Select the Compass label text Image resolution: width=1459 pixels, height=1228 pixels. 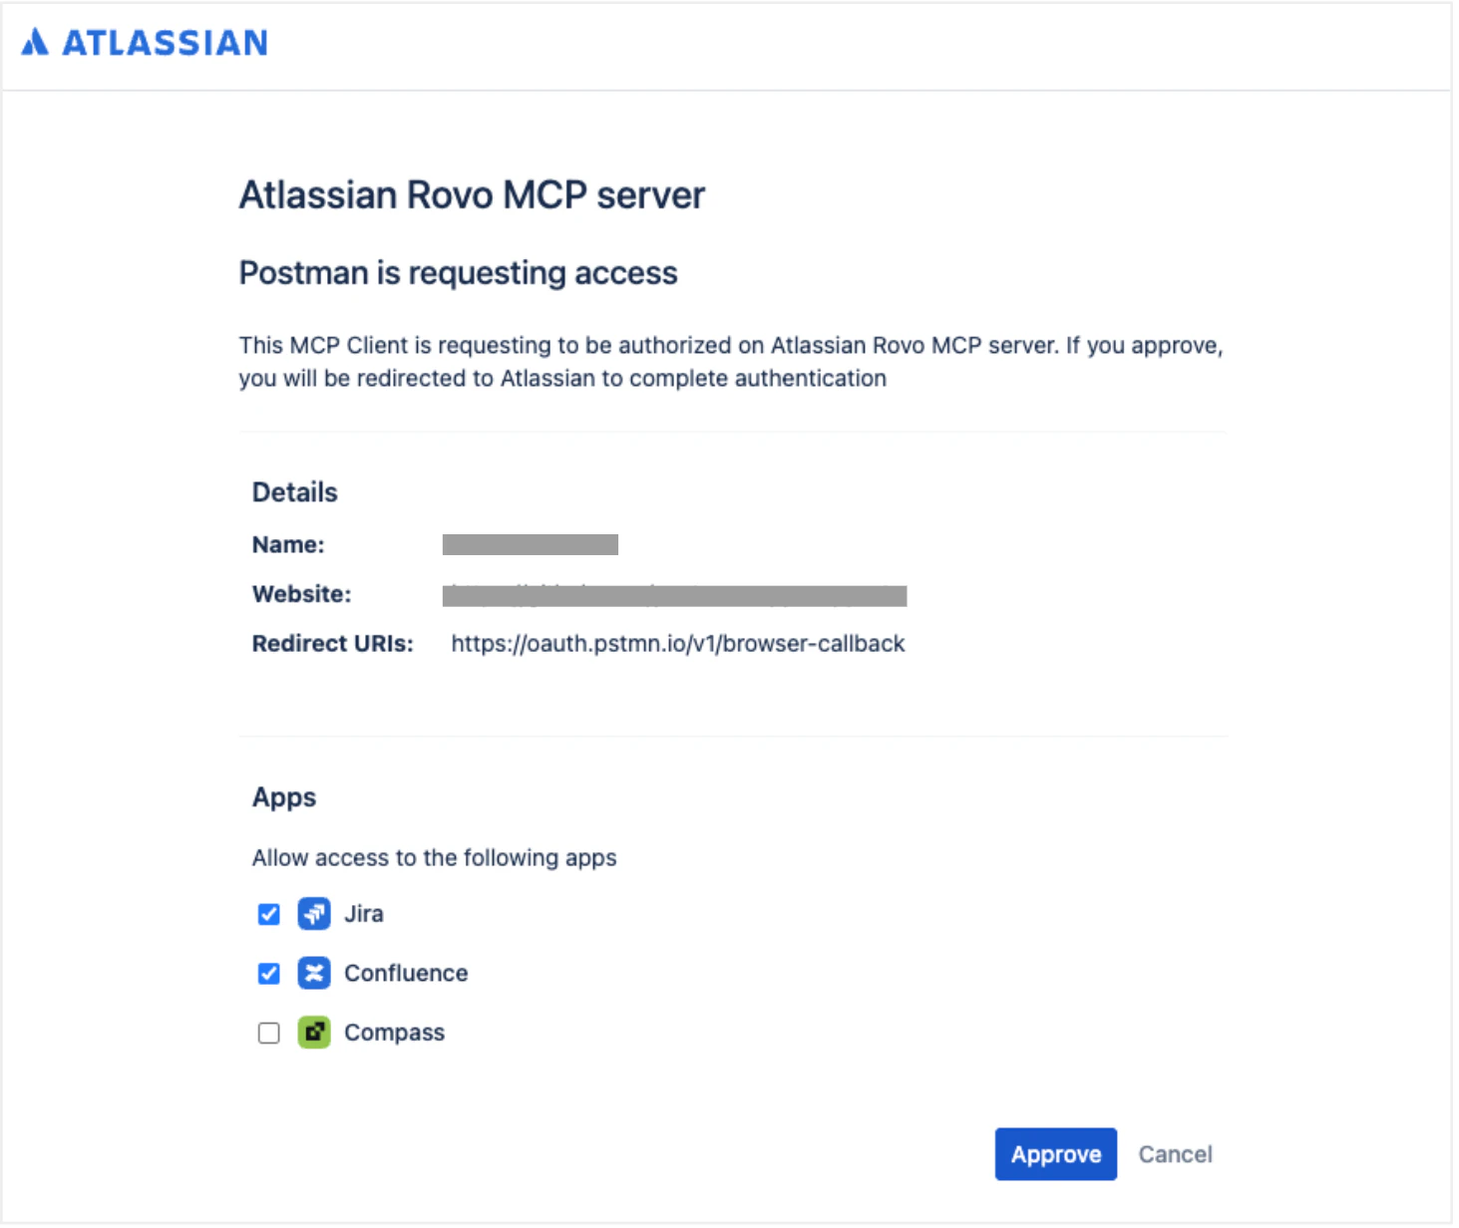(x=394, y=1032)
